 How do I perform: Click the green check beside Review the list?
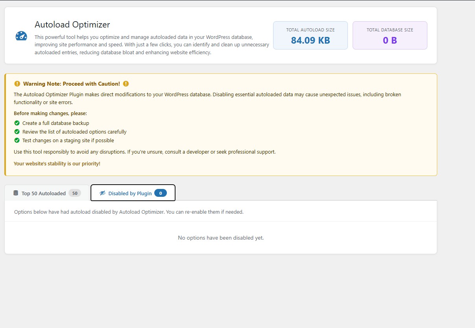(17, 132)
